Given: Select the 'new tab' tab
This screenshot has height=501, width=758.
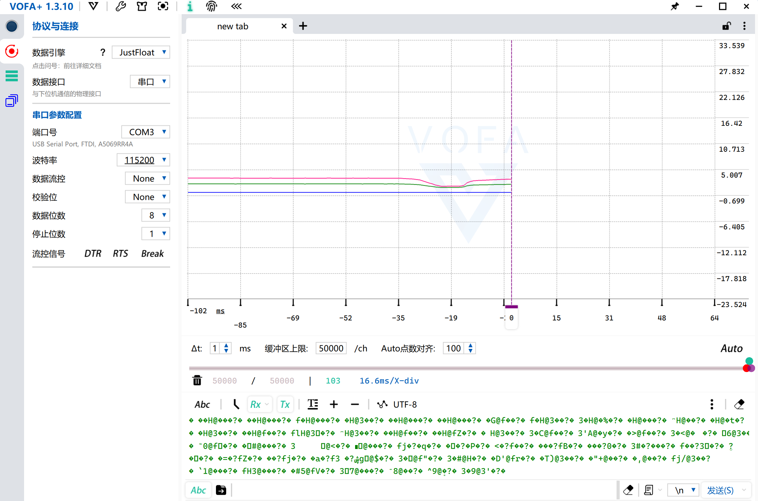Looking at the screenshot, I should (232, 26).
